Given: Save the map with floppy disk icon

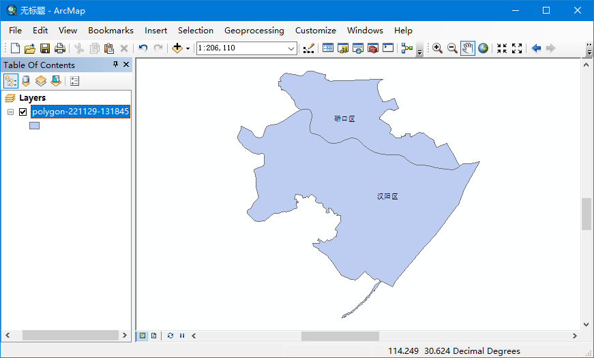Looking at the screenshot, I should coord(45,48).
